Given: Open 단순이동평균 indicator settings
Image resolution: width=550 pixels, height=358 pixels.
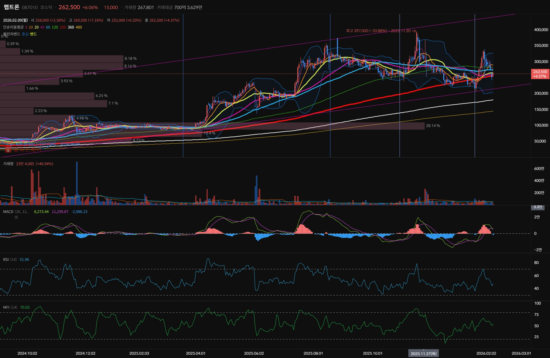Looking at the screenshot, I should [13, 27].
